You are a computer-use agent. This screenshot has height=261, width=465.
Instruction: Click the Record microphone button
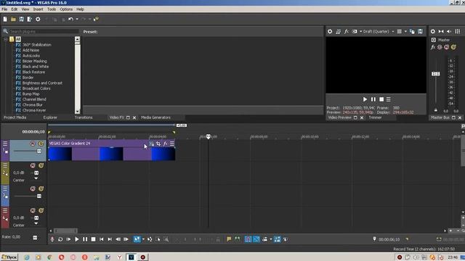(x=52, y=239)
